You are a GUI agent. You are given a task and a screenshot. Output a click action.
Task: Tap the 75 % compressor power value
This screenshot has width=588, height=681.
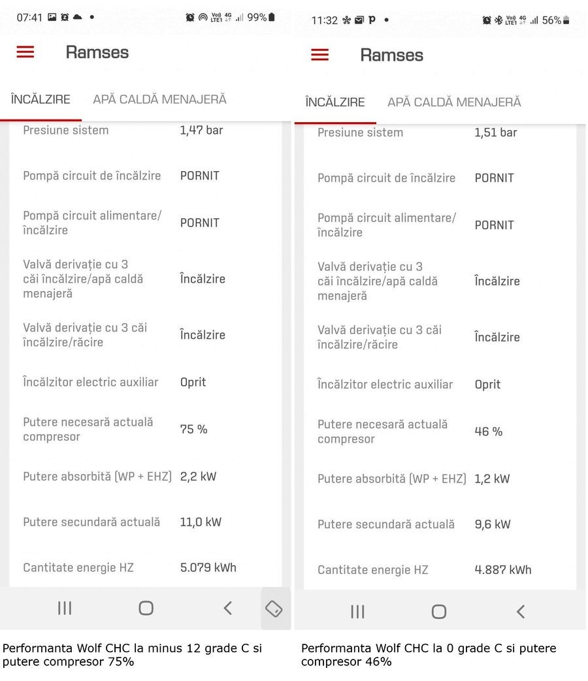pos(193,430)
